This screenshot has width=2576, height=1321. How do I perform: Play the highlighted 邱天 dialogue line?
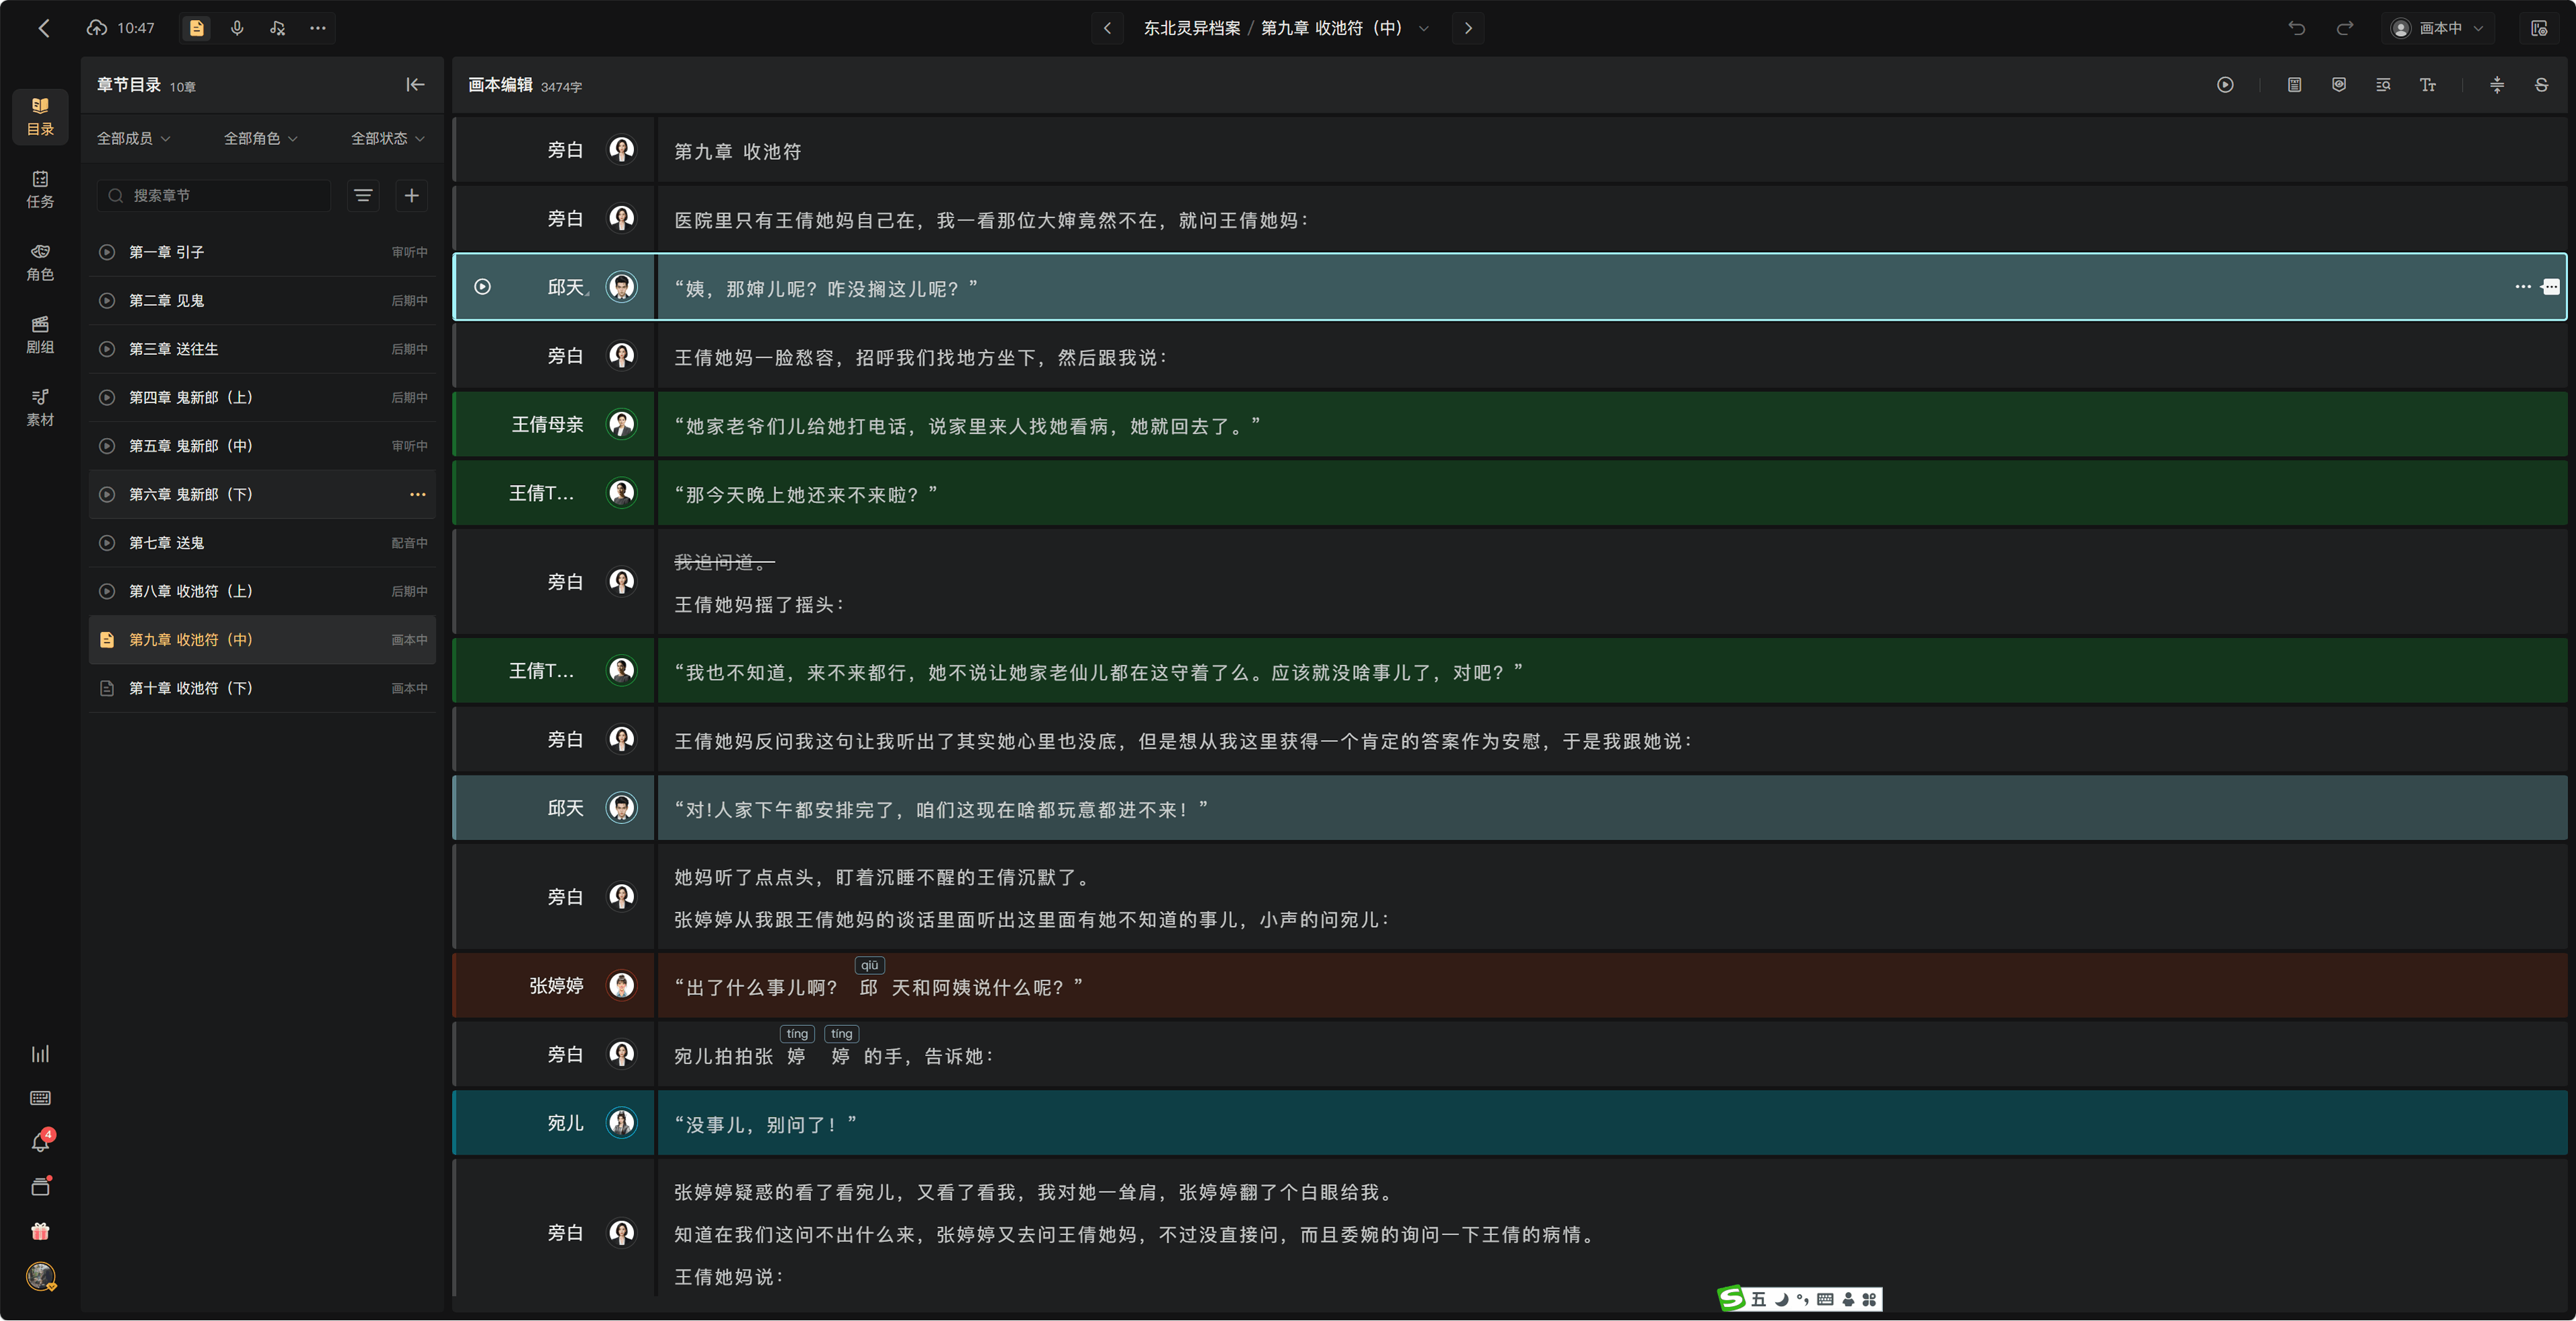482,287
